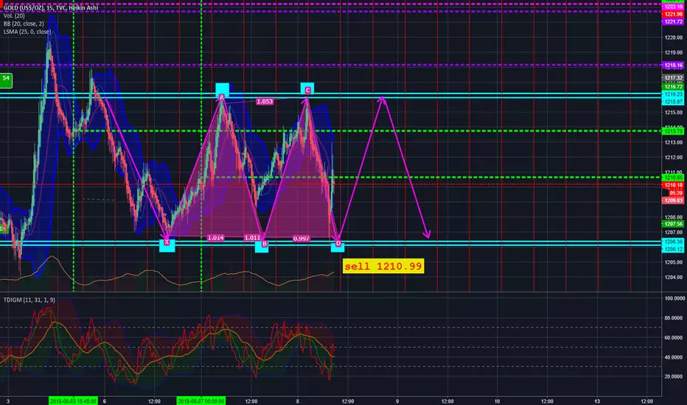Screen dimensions: 687x405
Task: Click the 2018-08-07 00:00:00 time marker
Action: coord(201,401)
